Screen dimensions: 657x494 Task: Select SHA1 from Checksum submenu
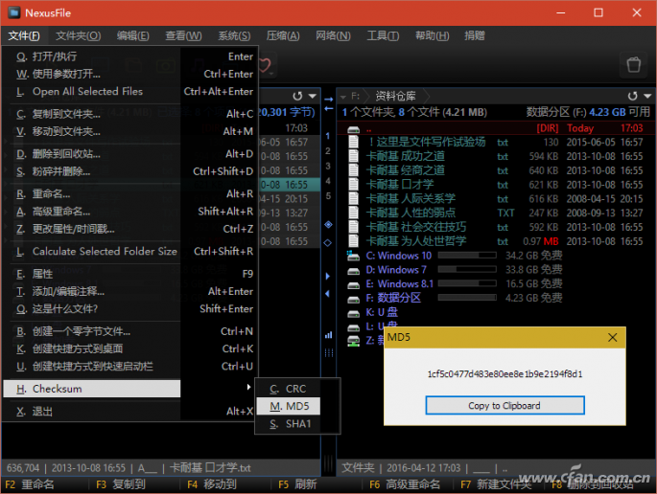(x=297, y=423)
